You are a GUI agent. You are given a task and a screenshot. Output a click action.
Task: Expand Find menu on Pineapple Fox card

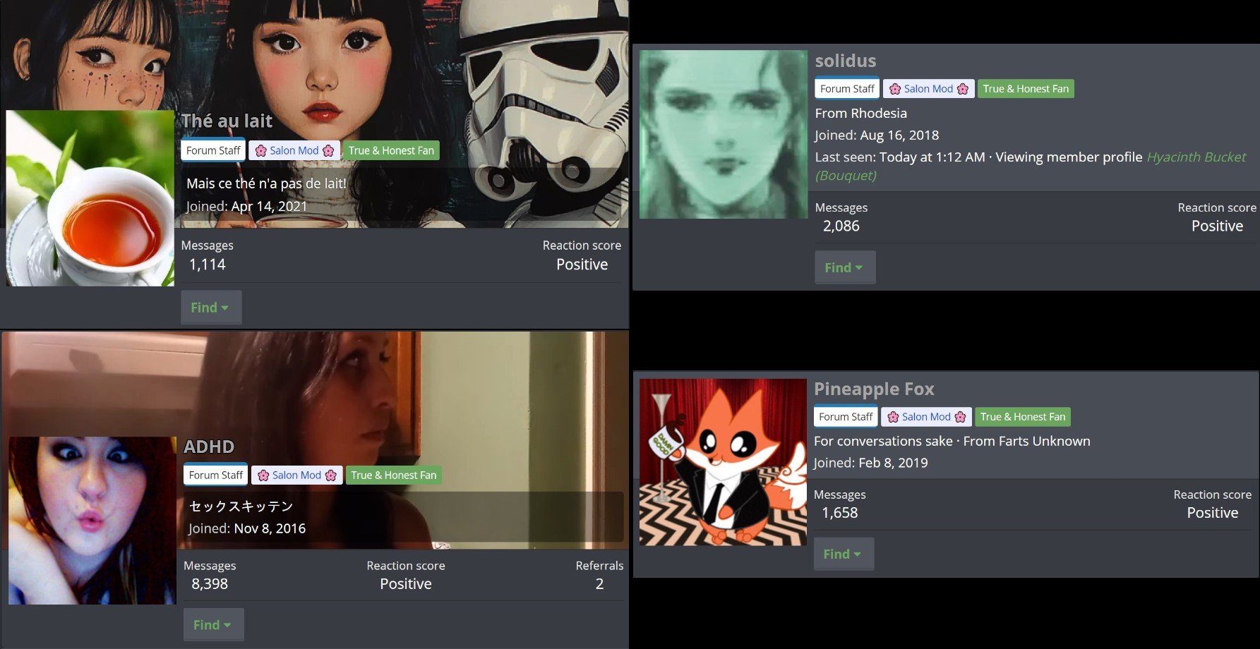tap(843, 554)
